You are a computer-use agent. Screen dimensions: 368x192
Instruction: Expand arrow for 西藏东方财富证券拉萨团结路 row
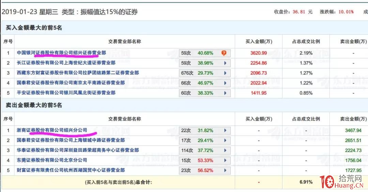(x=225, y=73)
